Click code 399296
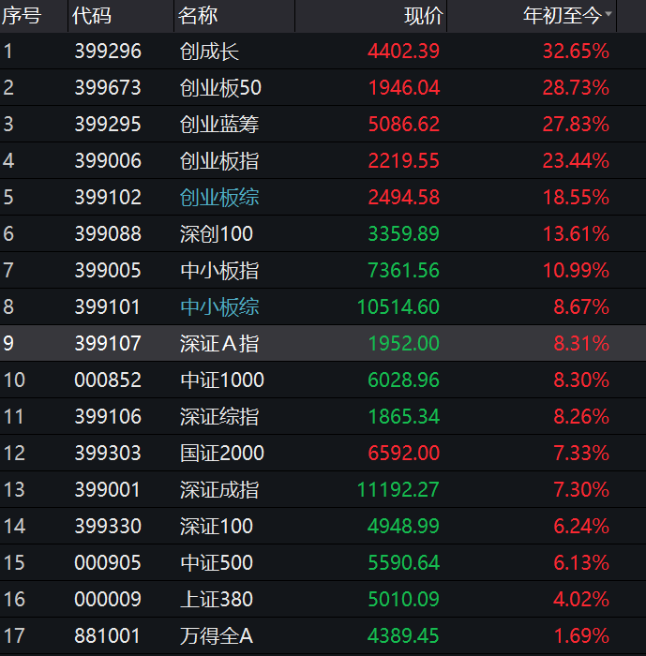This screenshot has height=656, width=646. tap(108, 52)
